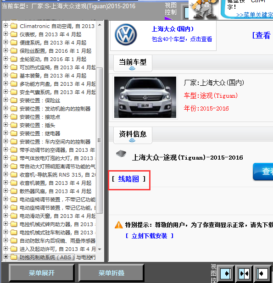Screen dimensions: 273x283
Task: Expand the 可加热式座椅 tree node
Action: pos(6,67)
